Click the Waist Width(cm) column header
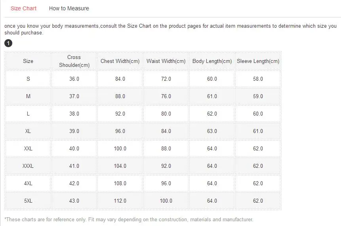The image size is (341, 226). click(166, 61)
